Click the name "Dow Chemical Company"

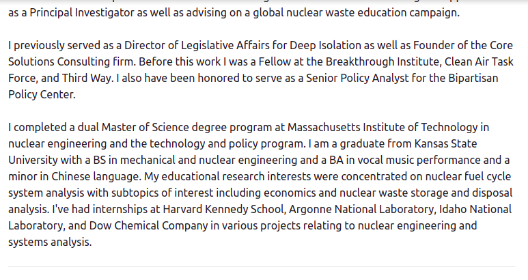148,225
